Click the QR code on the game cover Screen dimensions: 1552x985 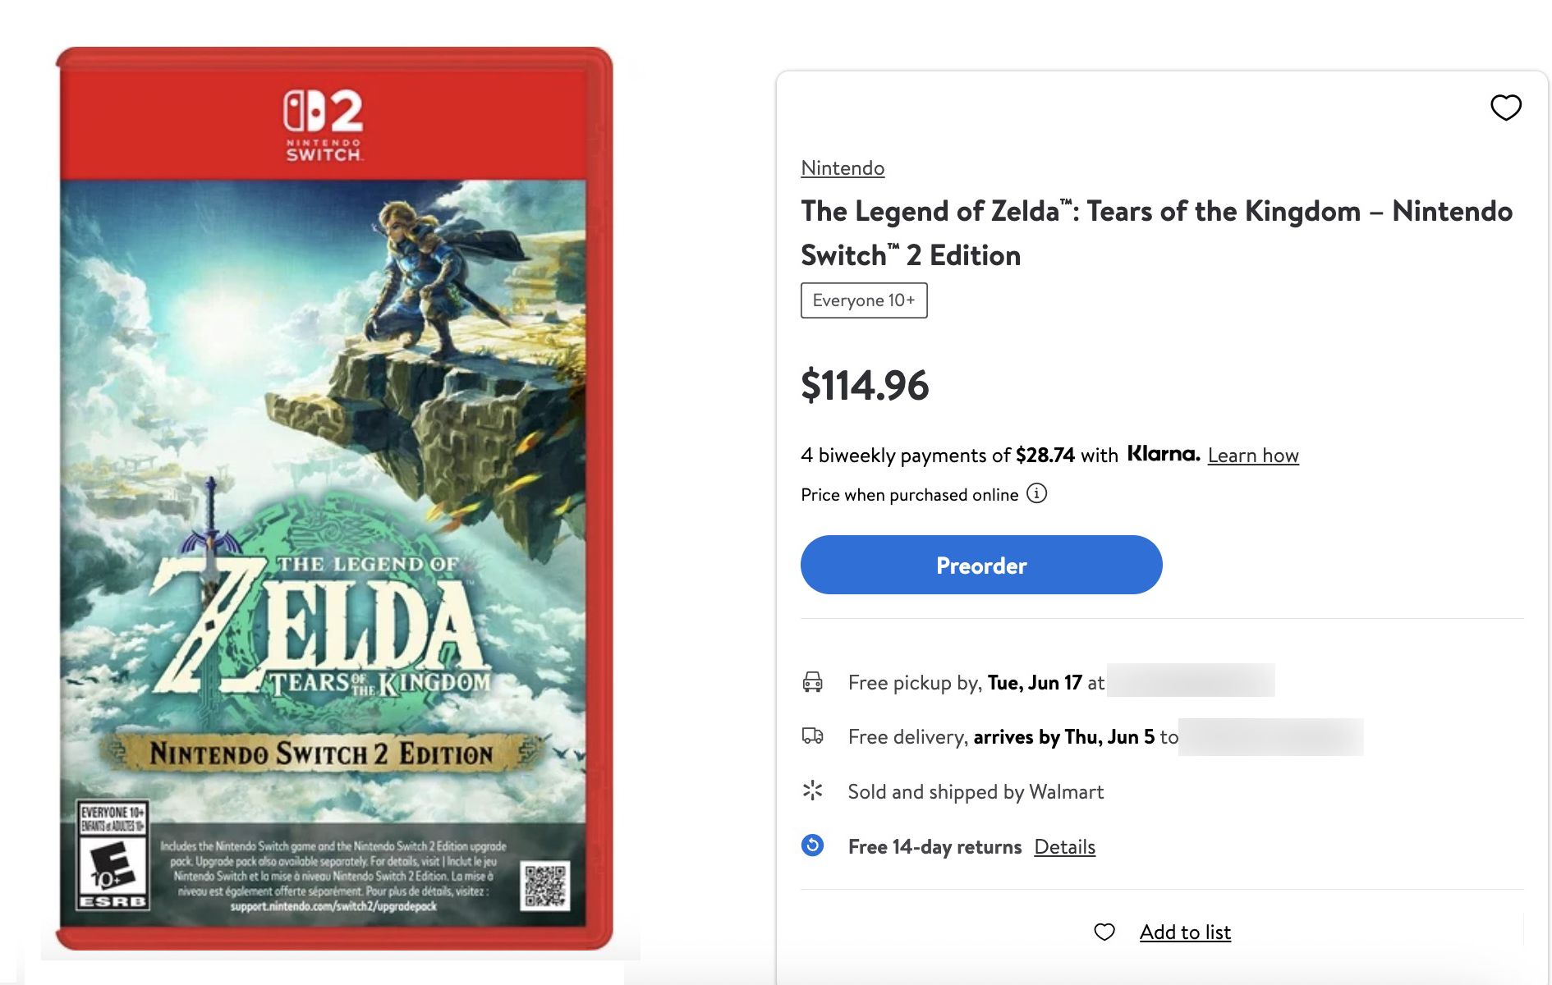[x=545, y=885]
